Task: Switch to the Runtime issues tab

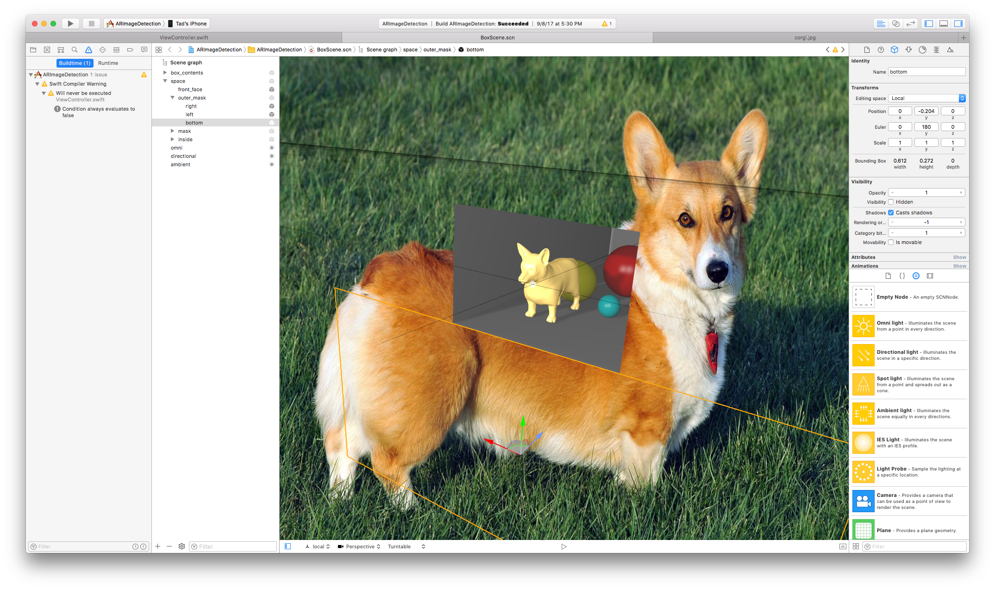Action: (x=108, y=63)
